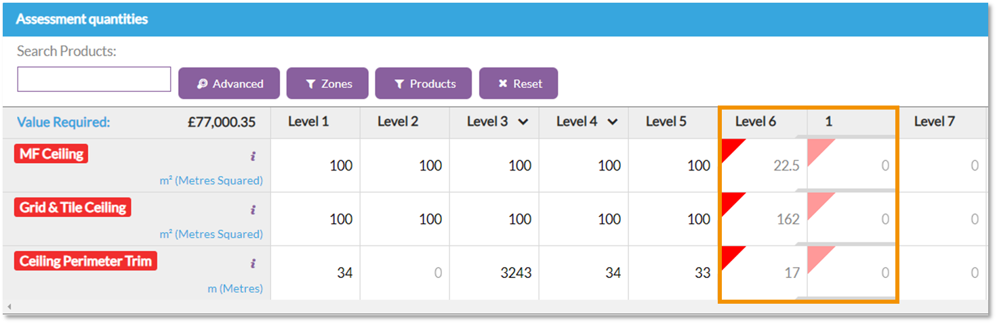Image resolution: width=997 pixels, height=324 pixels.
Task: Click red flag on Grid & Tile Level 6 cell
Action: click(730, 200)
